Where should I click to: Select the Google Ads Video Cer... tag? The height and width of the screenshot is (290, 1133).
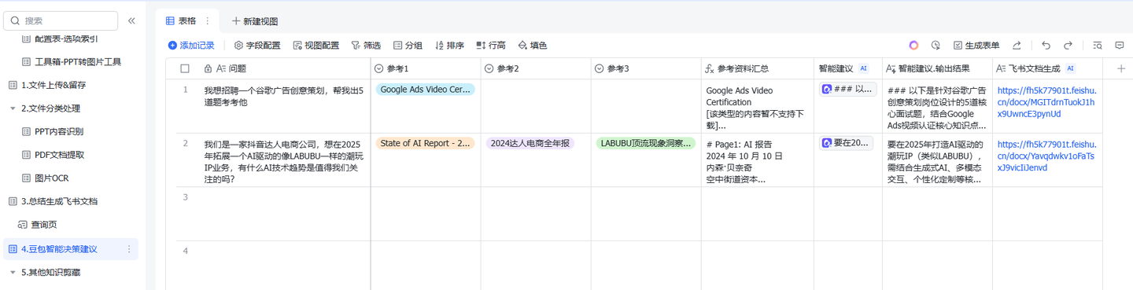[x=426, y=90]
